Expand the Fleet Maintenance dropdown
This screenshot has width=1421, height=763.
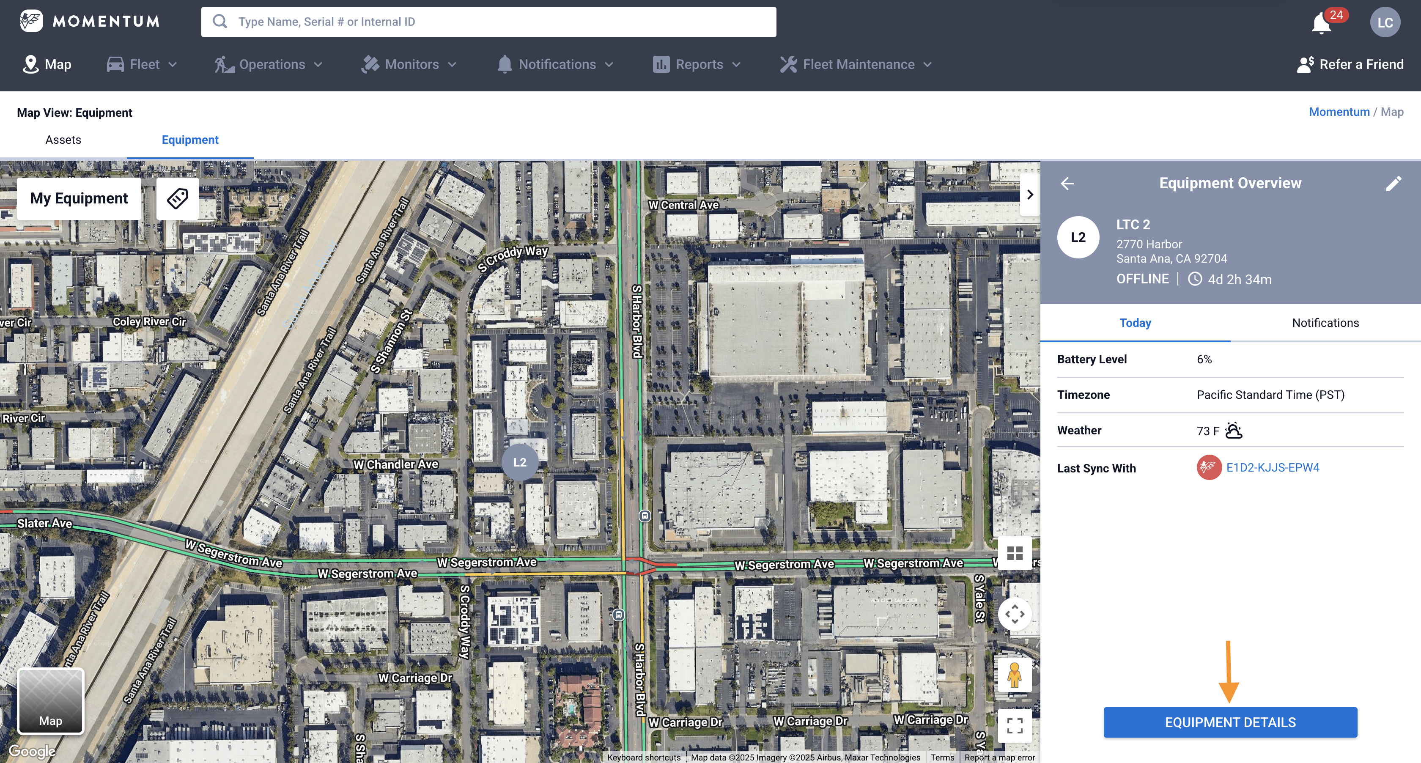click(856, 65)
